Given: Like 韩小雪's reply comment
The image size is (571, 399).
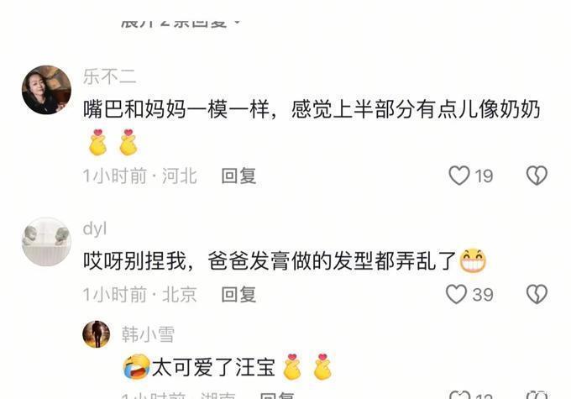Looking at the screenshot, I should tap(459, 396).
